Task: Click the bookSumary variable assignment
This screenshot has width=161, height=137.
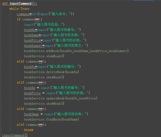Action: coord(33,46)
